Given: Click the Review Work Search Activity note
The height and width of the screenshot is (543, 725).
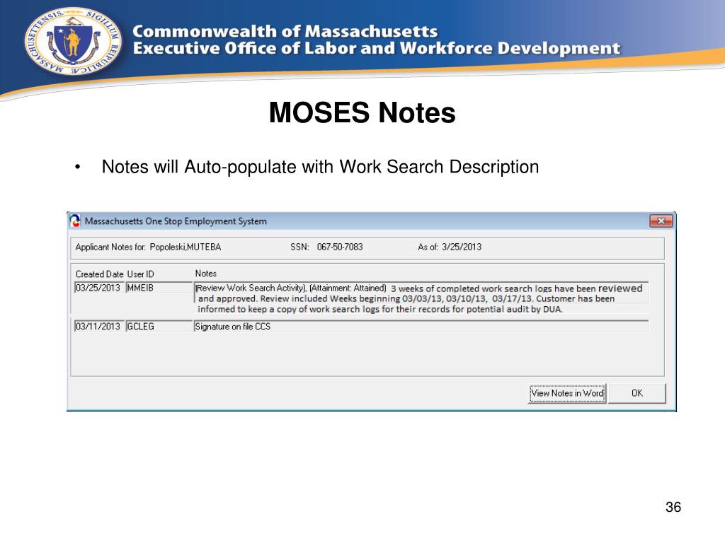Looking at the screenshot, I should pyautogui.click(x=421, y=298).
